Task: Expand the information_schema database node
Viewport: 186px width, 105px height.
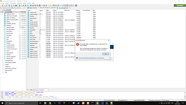Action: (2, 63)
